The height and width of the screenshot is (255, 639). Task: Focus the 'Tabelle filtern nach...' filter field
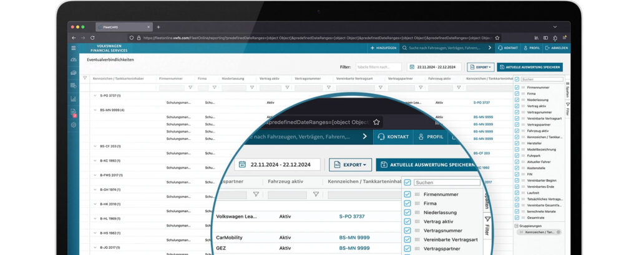pos(379,67)
